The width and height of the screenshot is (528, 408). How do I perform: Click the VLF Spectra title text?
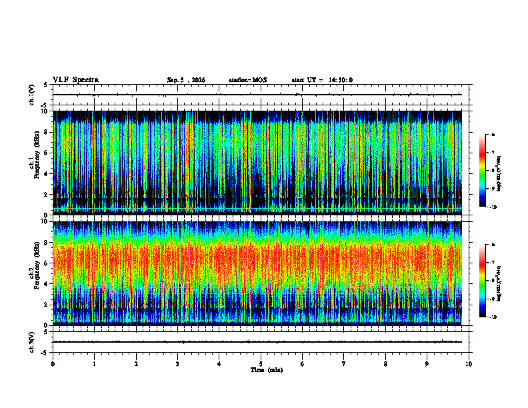point(75,79)
